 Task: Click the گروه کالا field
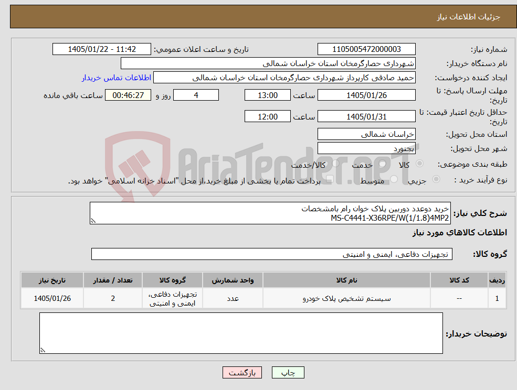[272, 254]
